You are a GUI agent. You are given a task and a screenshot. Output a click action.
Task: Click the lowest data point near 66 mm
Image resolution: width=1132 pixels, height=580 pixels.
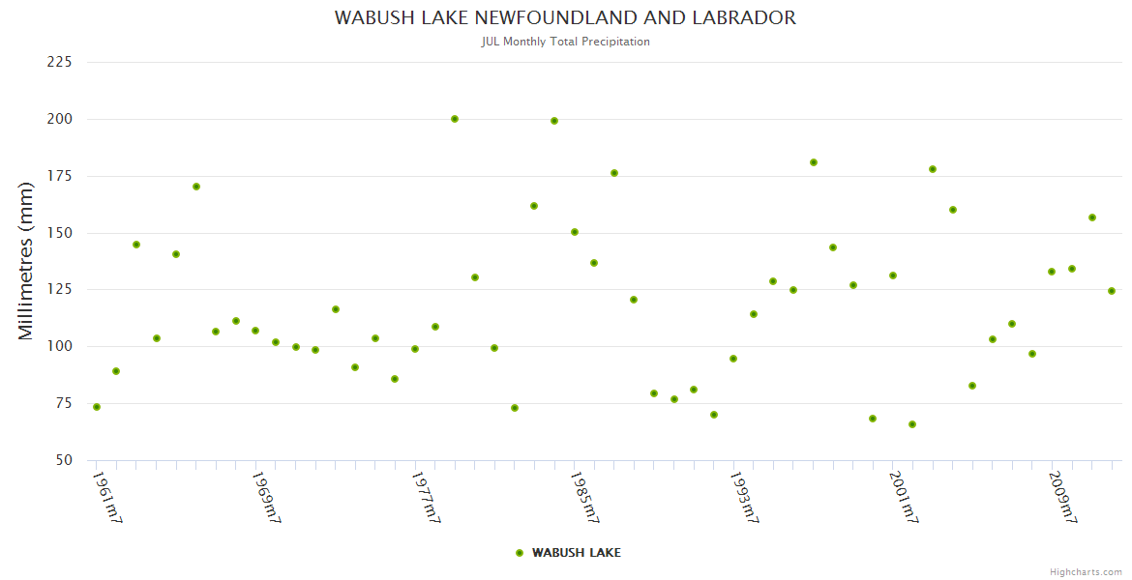(x=912, y=424)
